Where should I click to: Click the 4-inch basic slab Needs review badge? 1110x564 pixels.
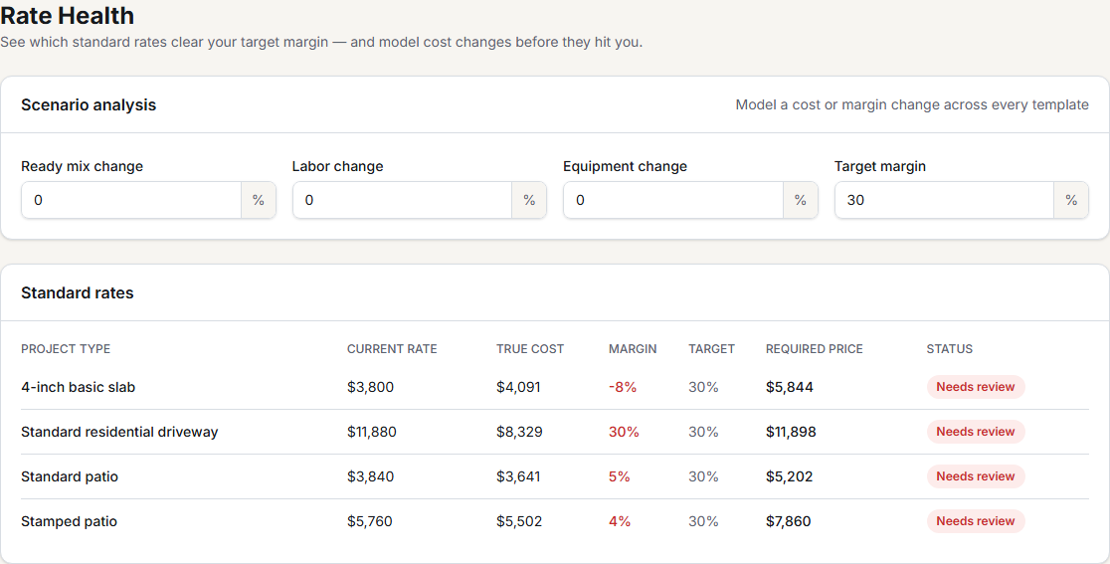pyautogui.click(x=976, y=387)
